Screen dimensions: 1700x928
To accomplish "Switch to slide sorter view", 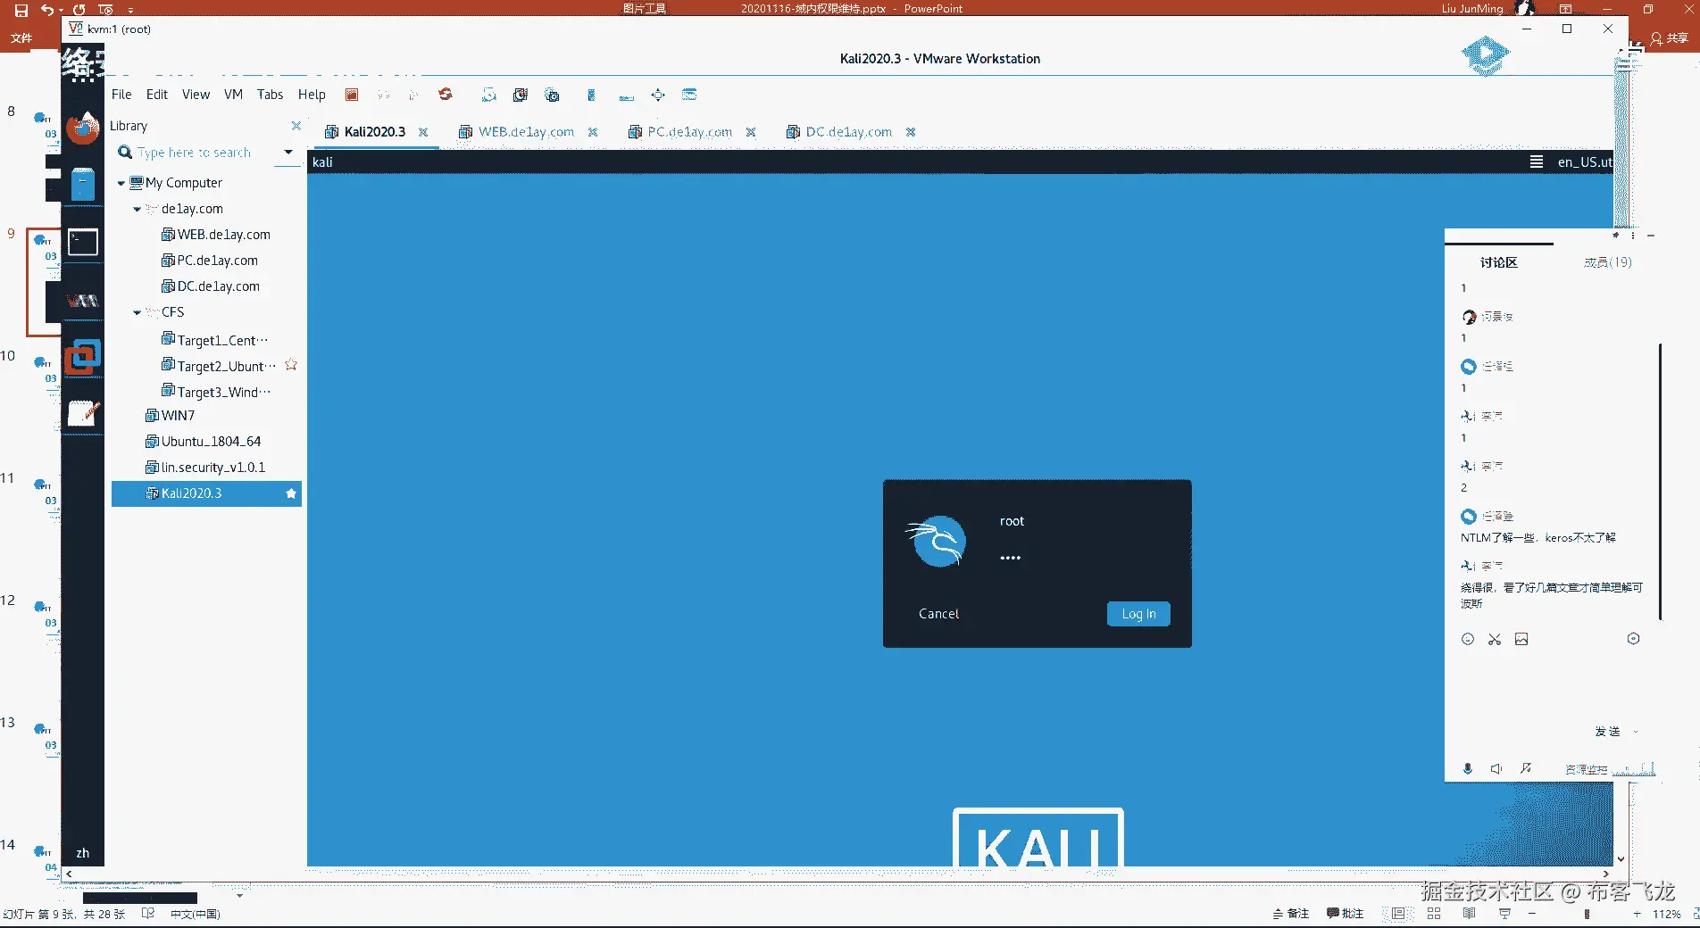I will [x=1434, y=914].
